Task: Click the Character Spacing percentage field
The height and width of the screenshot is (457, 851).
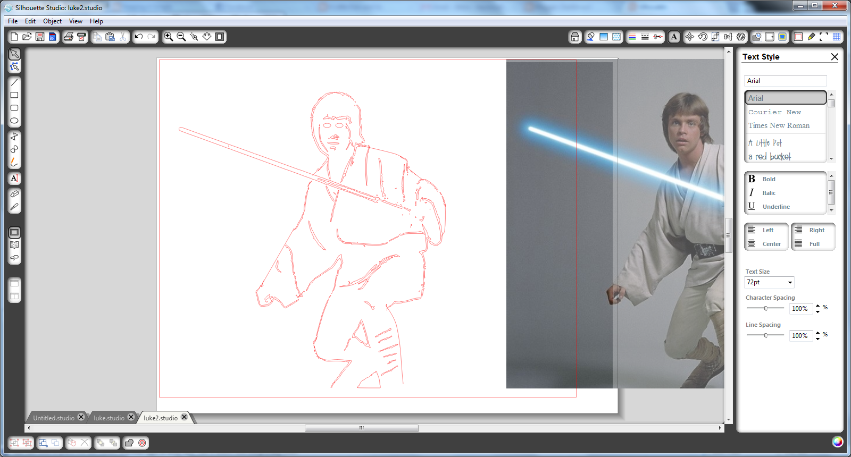Action: pos(801,309)
